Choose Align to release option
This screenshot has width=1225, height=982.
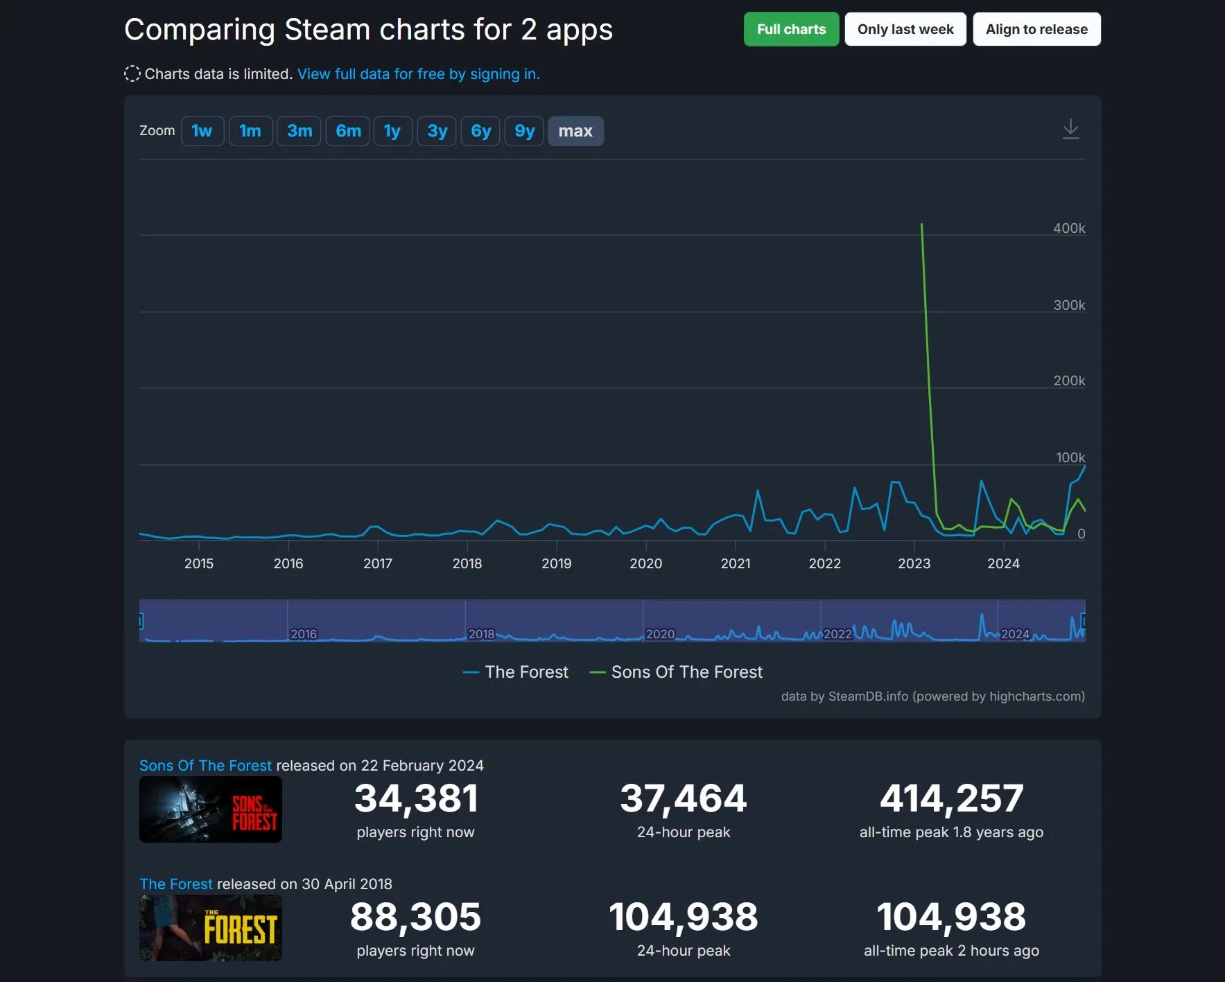1036,29
